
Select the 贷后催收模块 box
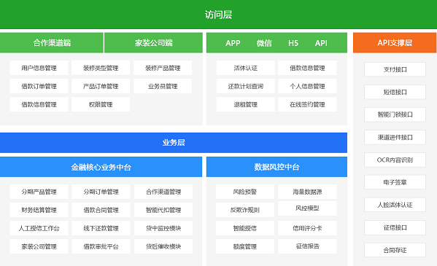click(x=163, y=246)
